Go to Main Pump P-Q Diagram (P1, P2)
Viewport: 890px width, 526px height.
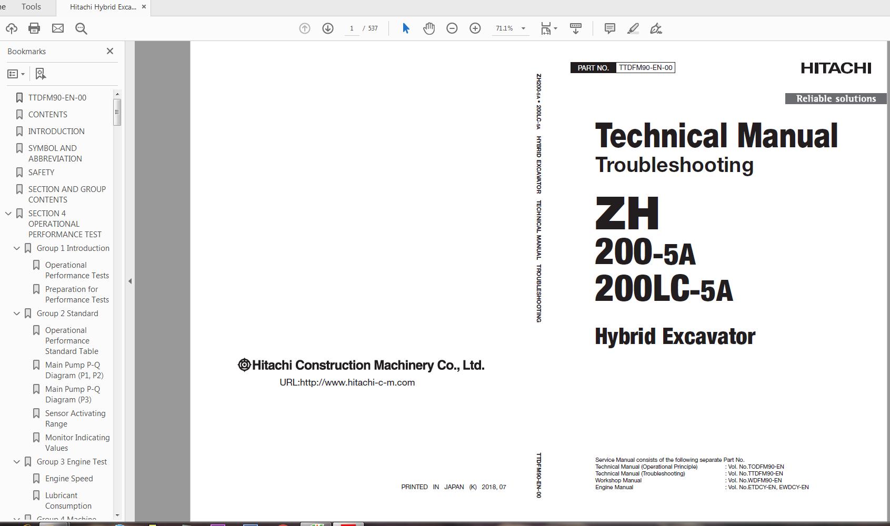74,370
